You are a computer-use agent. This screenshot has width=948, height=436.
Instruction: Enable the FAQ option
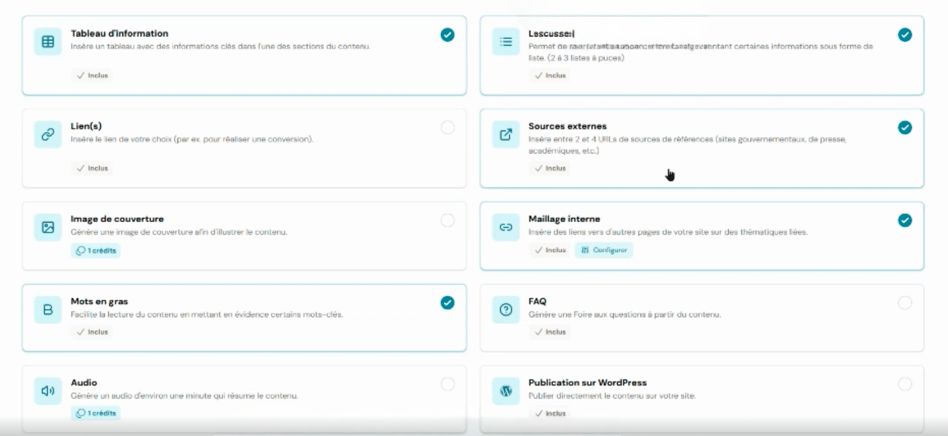[905, 303]
